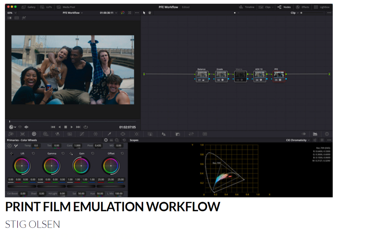Open the Color Warper palette
The image size is (377, 239).
[x=95, y=134]
